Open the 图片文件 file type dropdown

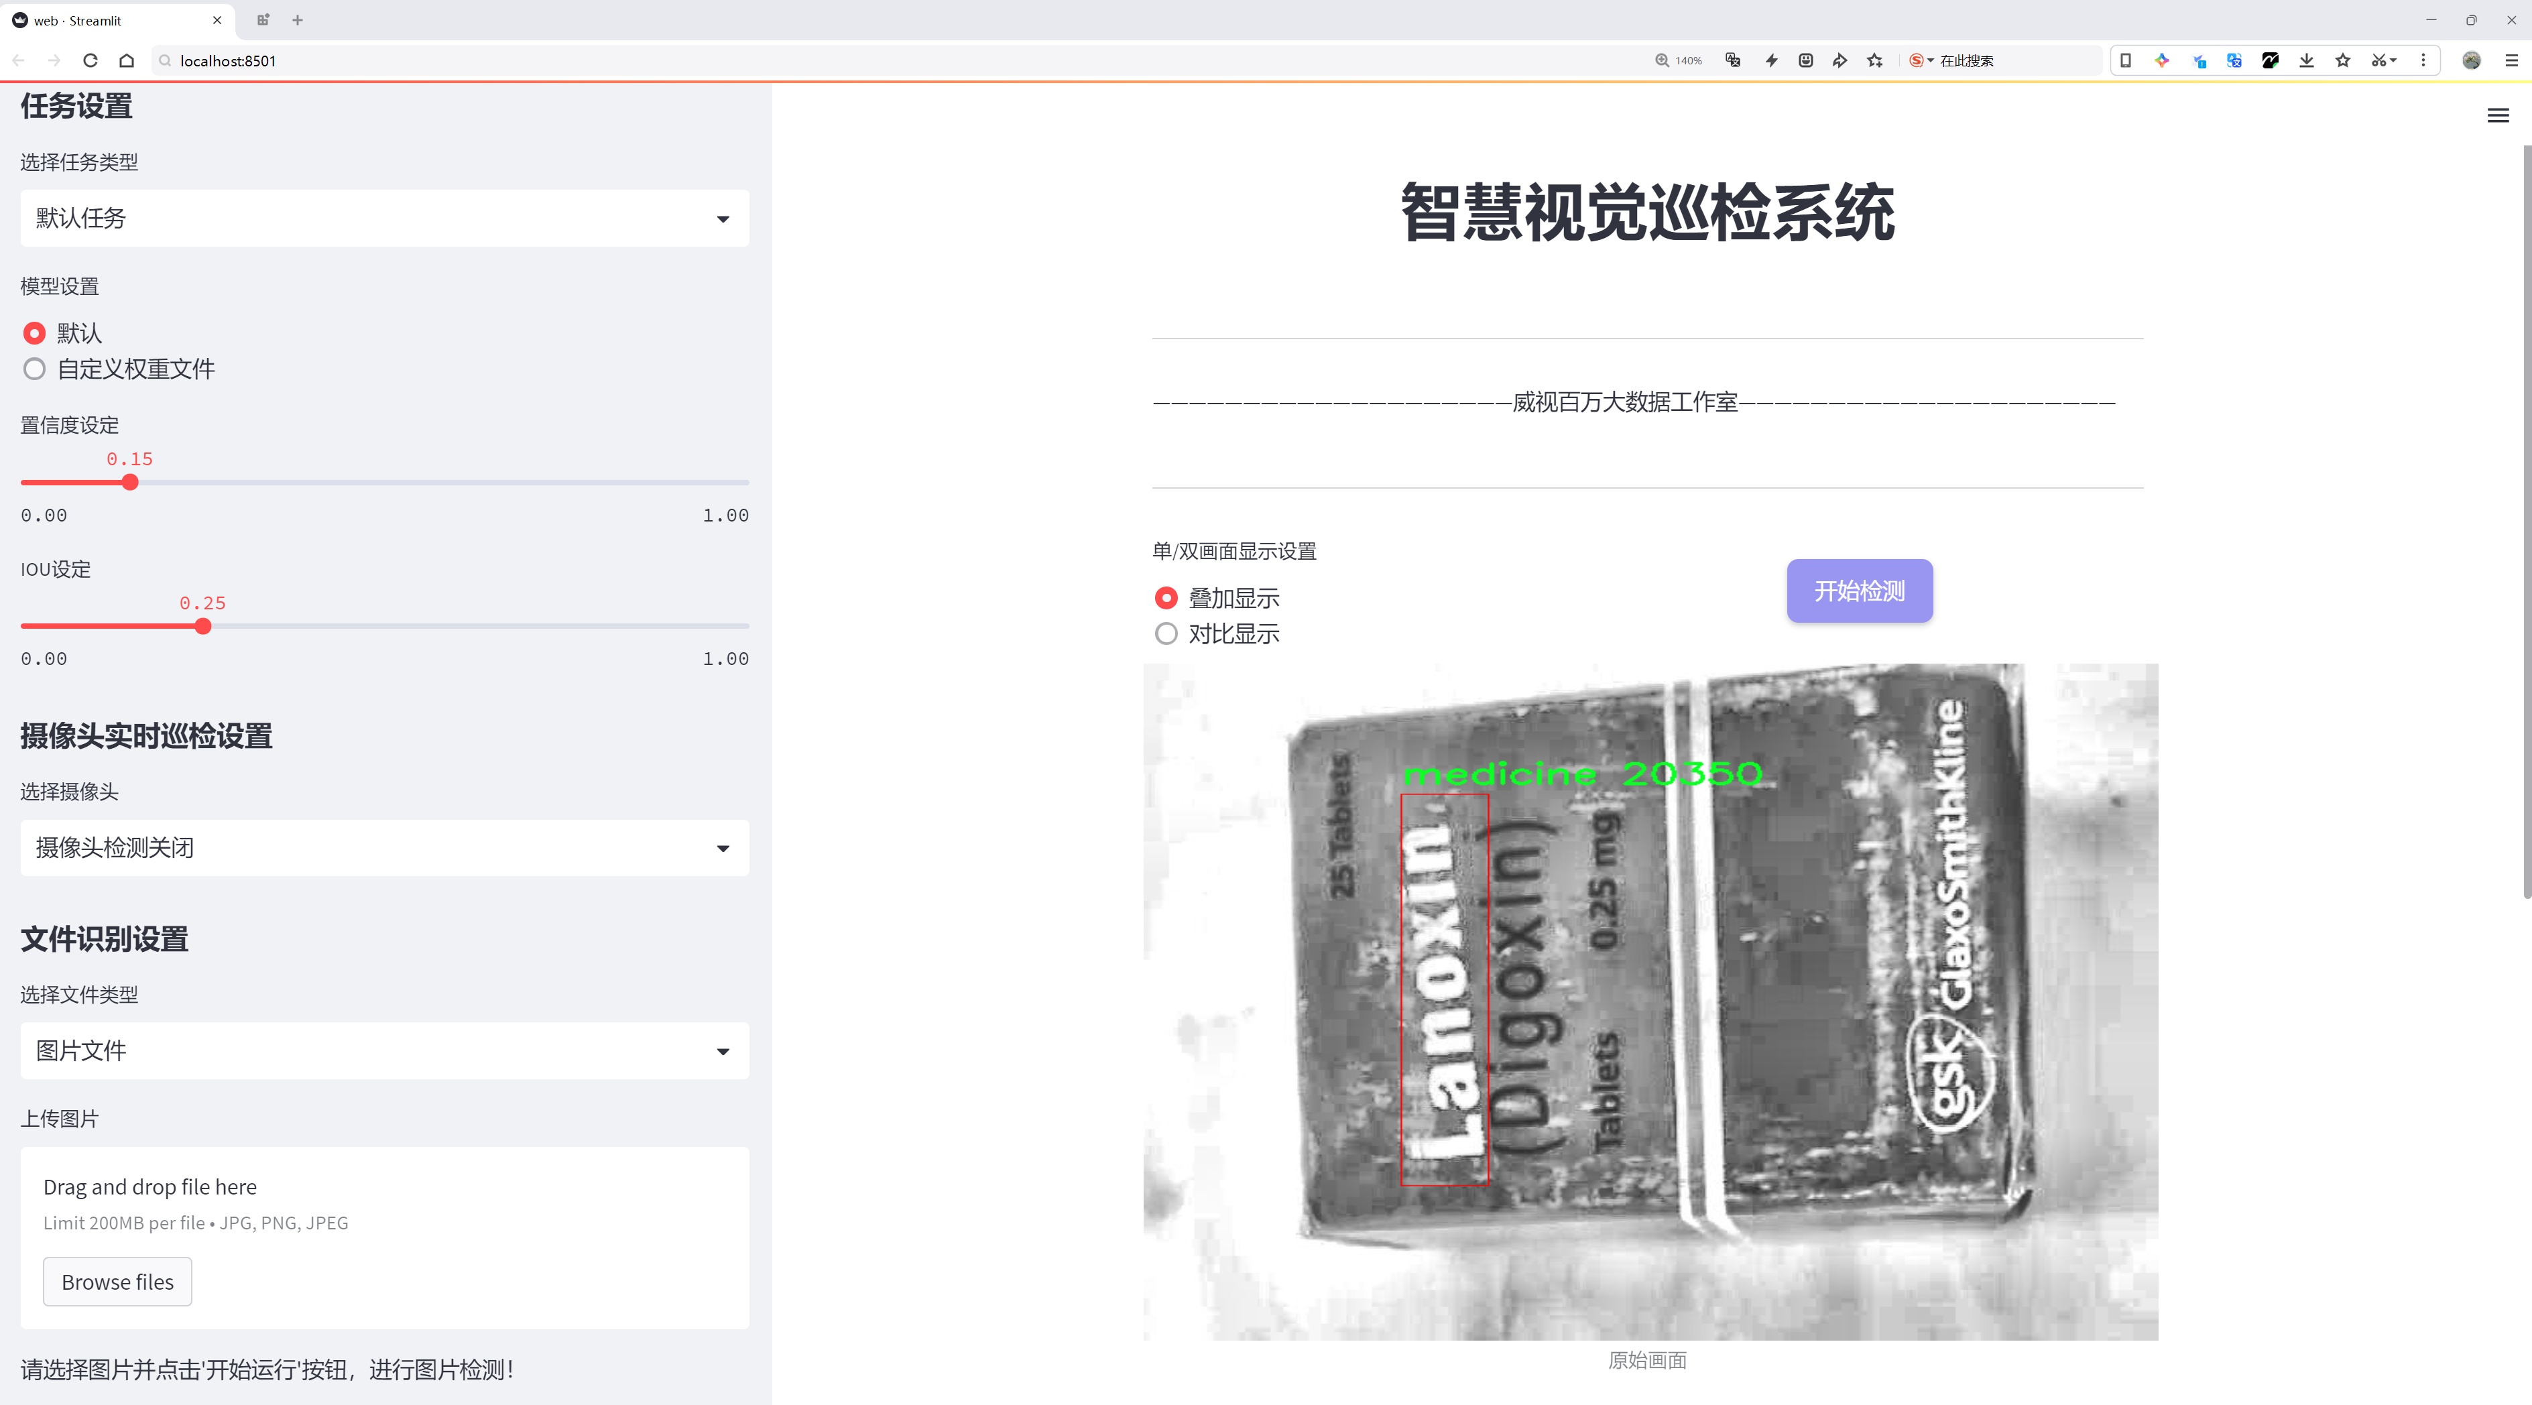[x=383, y=1050]
